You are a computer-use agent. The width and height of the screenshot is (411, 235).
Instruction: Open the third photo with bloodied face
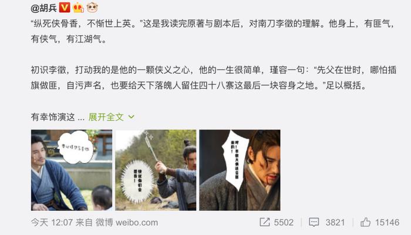(240, 170)
